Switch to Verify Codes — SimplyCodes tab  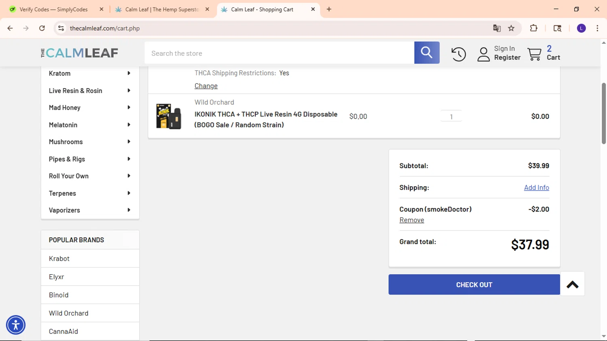pos(53,9)
